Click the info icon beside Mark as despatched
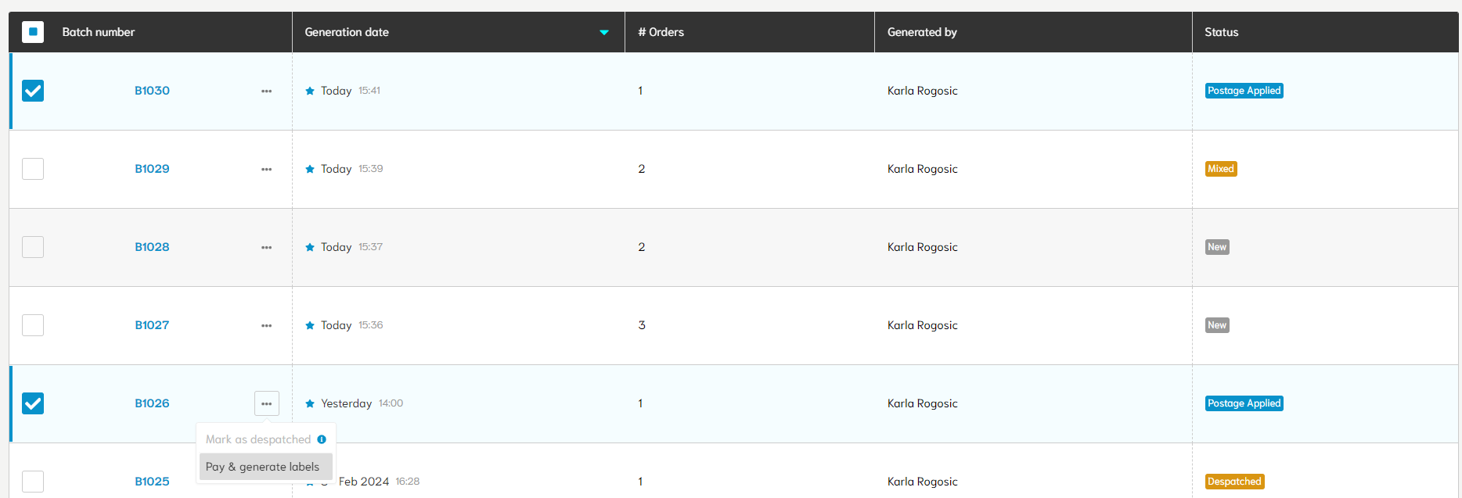This screenshot has height=498, width=1462. [x=322, y=439]
